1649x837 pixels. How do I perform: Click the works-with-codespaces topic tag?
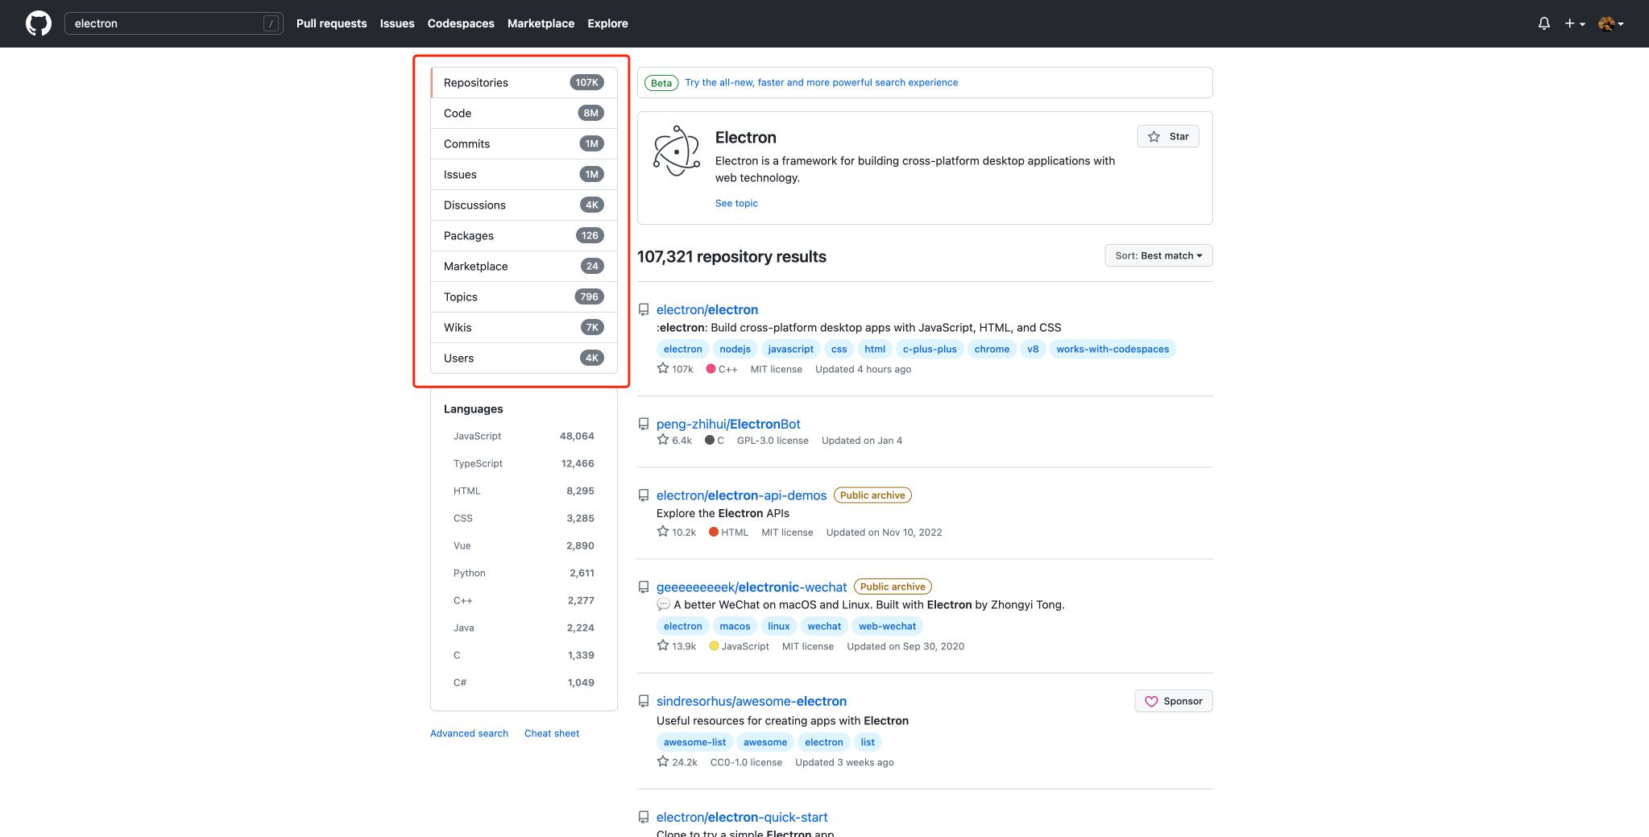click(x=1112, y=349)
